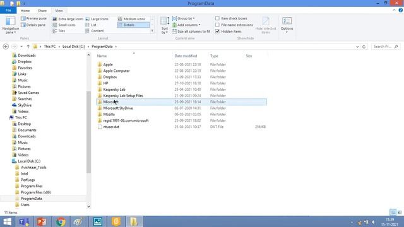This screenshot has height=227, width=404.
Task: Select Avishkaar_Tools in navigation tree
Action: pos(33,167)
